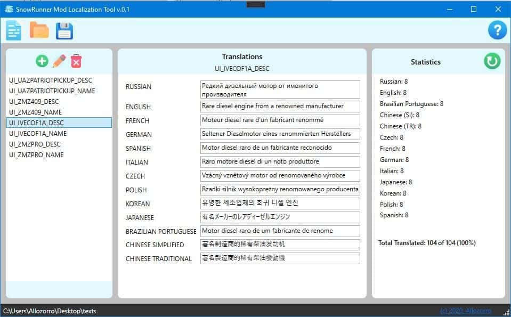Select the UI_ZMZPRO_DESC key
The image size is (511, 317).
click(35, 144)
